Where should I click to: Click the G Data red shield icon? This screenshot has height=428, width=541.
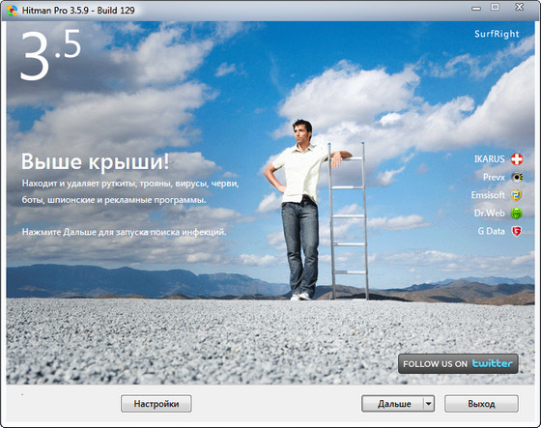coord(516,231)
